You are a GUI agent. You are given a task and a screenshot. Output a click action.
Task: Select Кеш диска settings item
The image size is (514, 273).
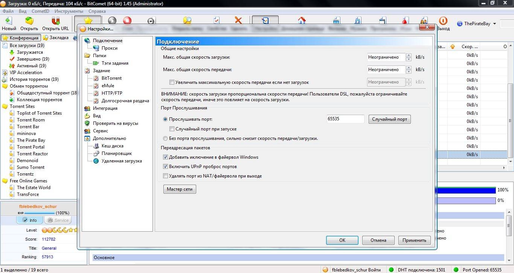[112, 146]
